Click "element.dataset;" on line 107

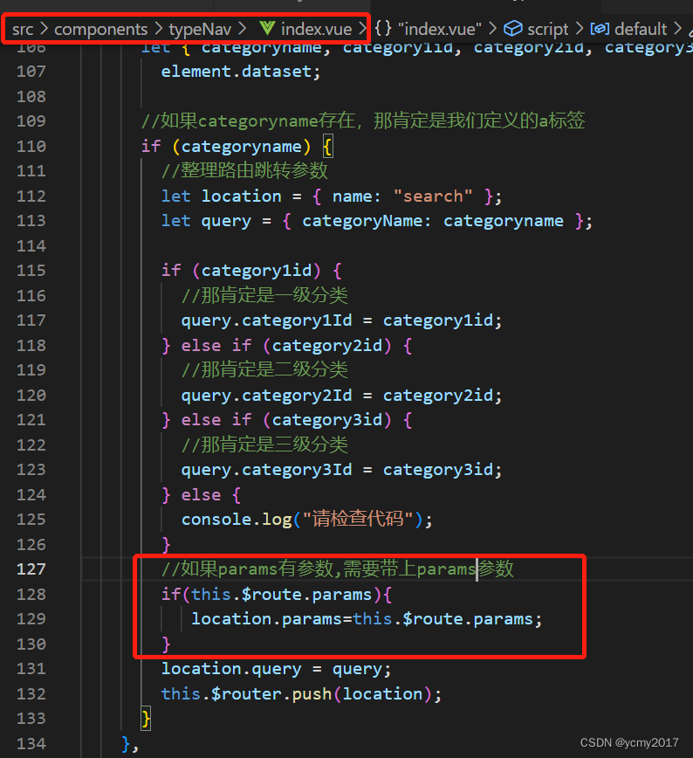(241, 72)
